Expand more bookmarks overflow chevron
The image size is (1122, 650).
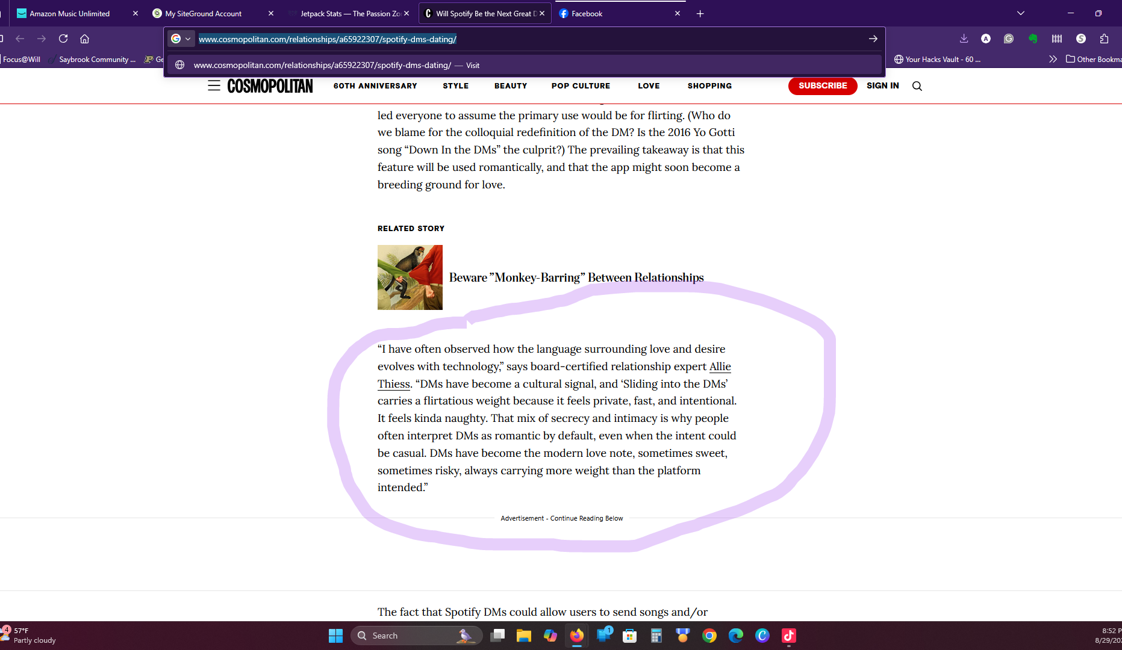(x=1053, y=59)
